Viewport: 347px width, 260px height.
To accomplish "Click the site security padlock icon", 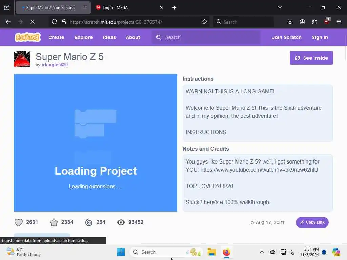I will (x=64, y=22).
